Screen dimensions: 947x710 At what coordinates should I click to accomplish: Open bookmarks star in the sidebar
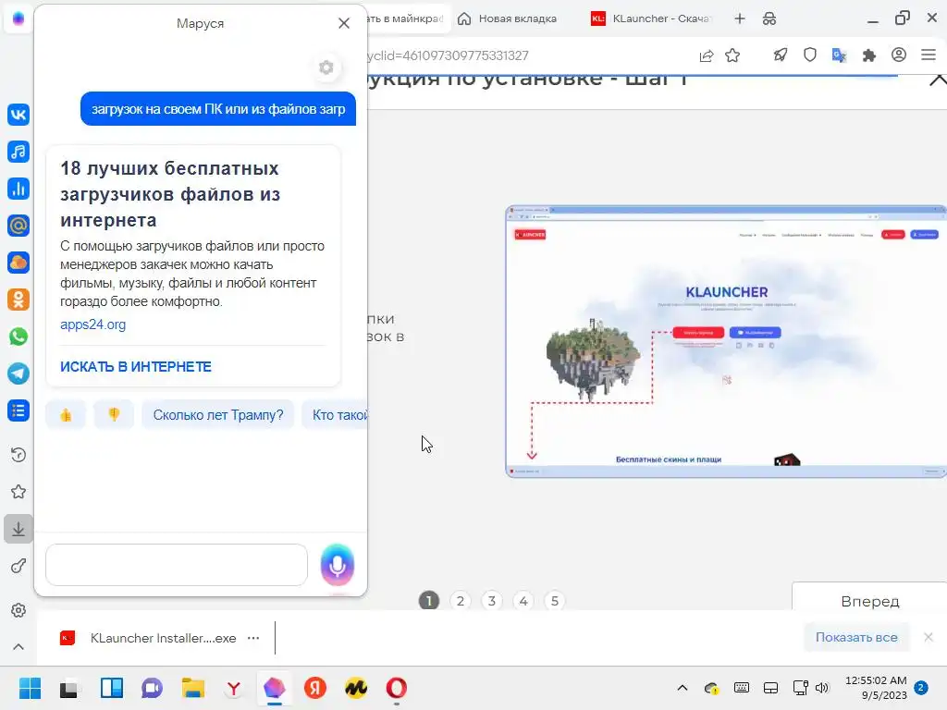[x=18, y=492]
